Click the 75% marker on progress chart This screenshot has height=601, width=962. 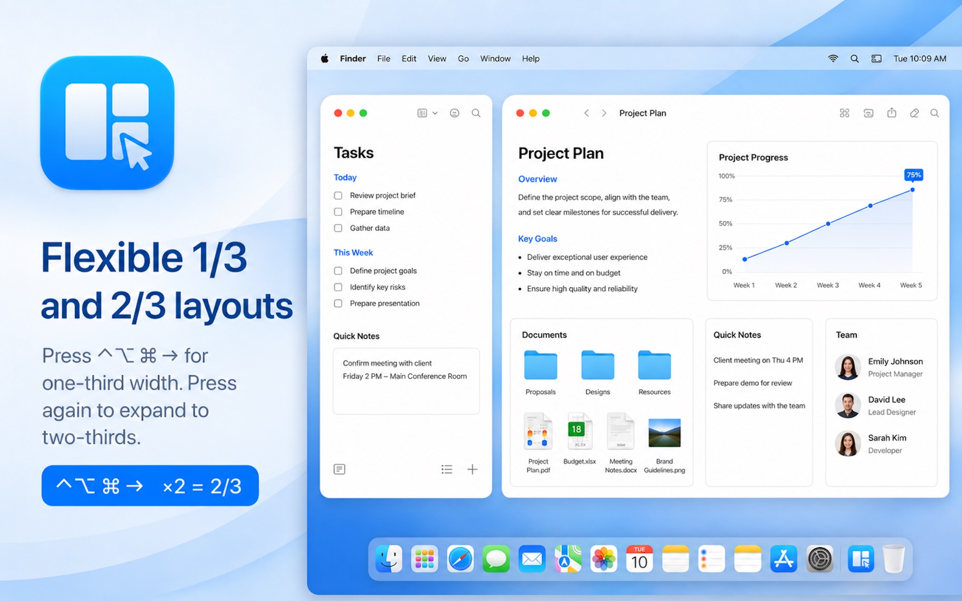(913, 175)
